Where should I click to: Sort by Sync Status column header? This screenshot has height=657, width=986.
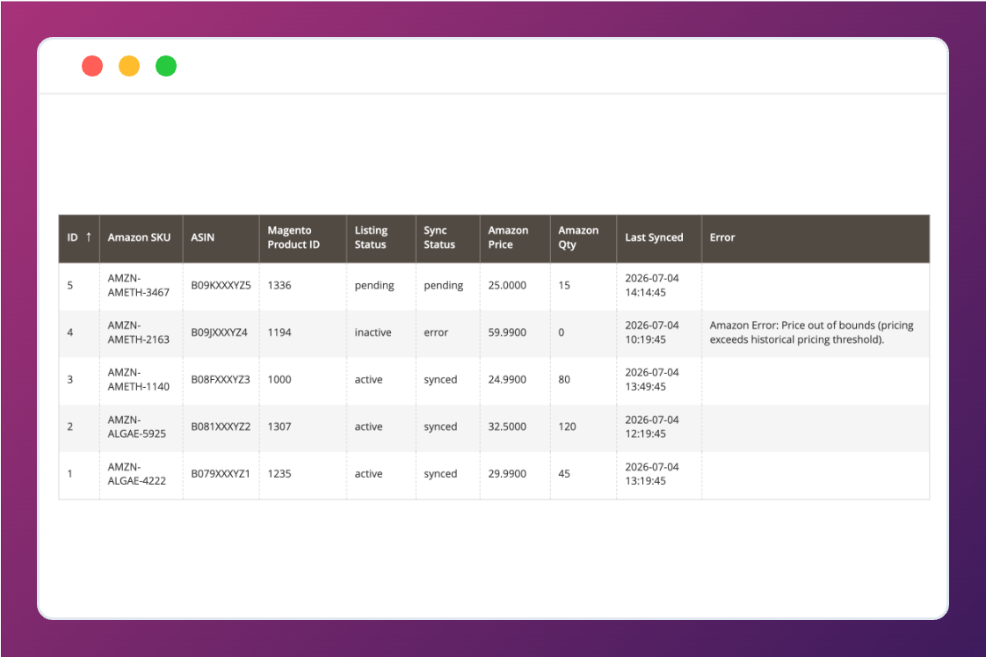(447, 237)
